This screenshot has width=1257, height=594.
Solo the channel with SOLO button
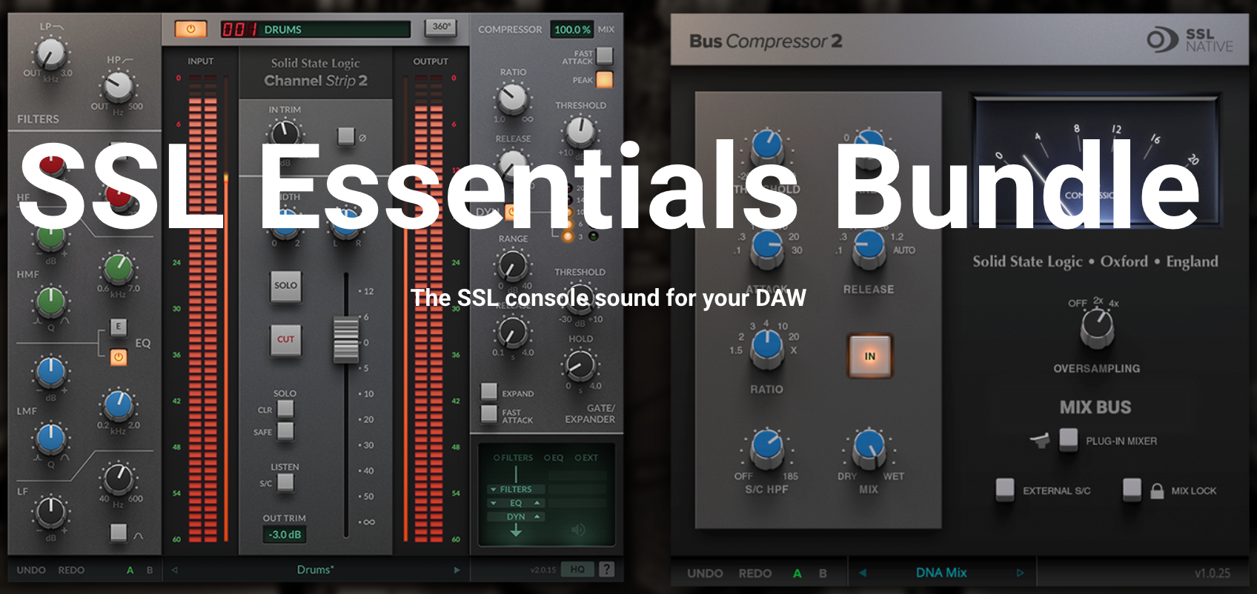(x=285, y=285)
